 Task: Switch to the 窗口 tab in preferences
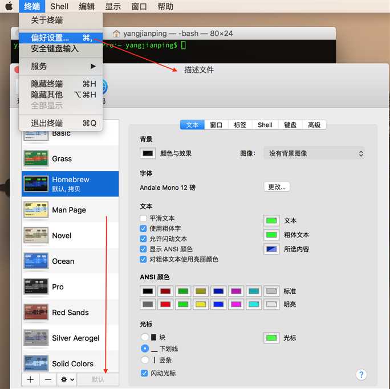coord(216,125)
